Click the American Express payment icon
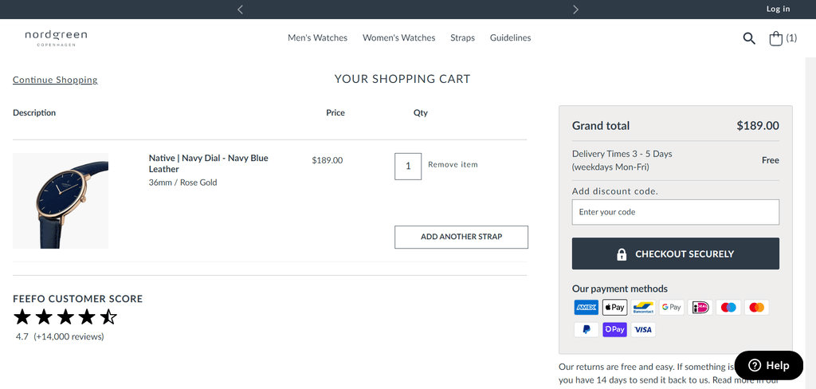Viewport: 816px width, 389px height. [x=586, y=308]
